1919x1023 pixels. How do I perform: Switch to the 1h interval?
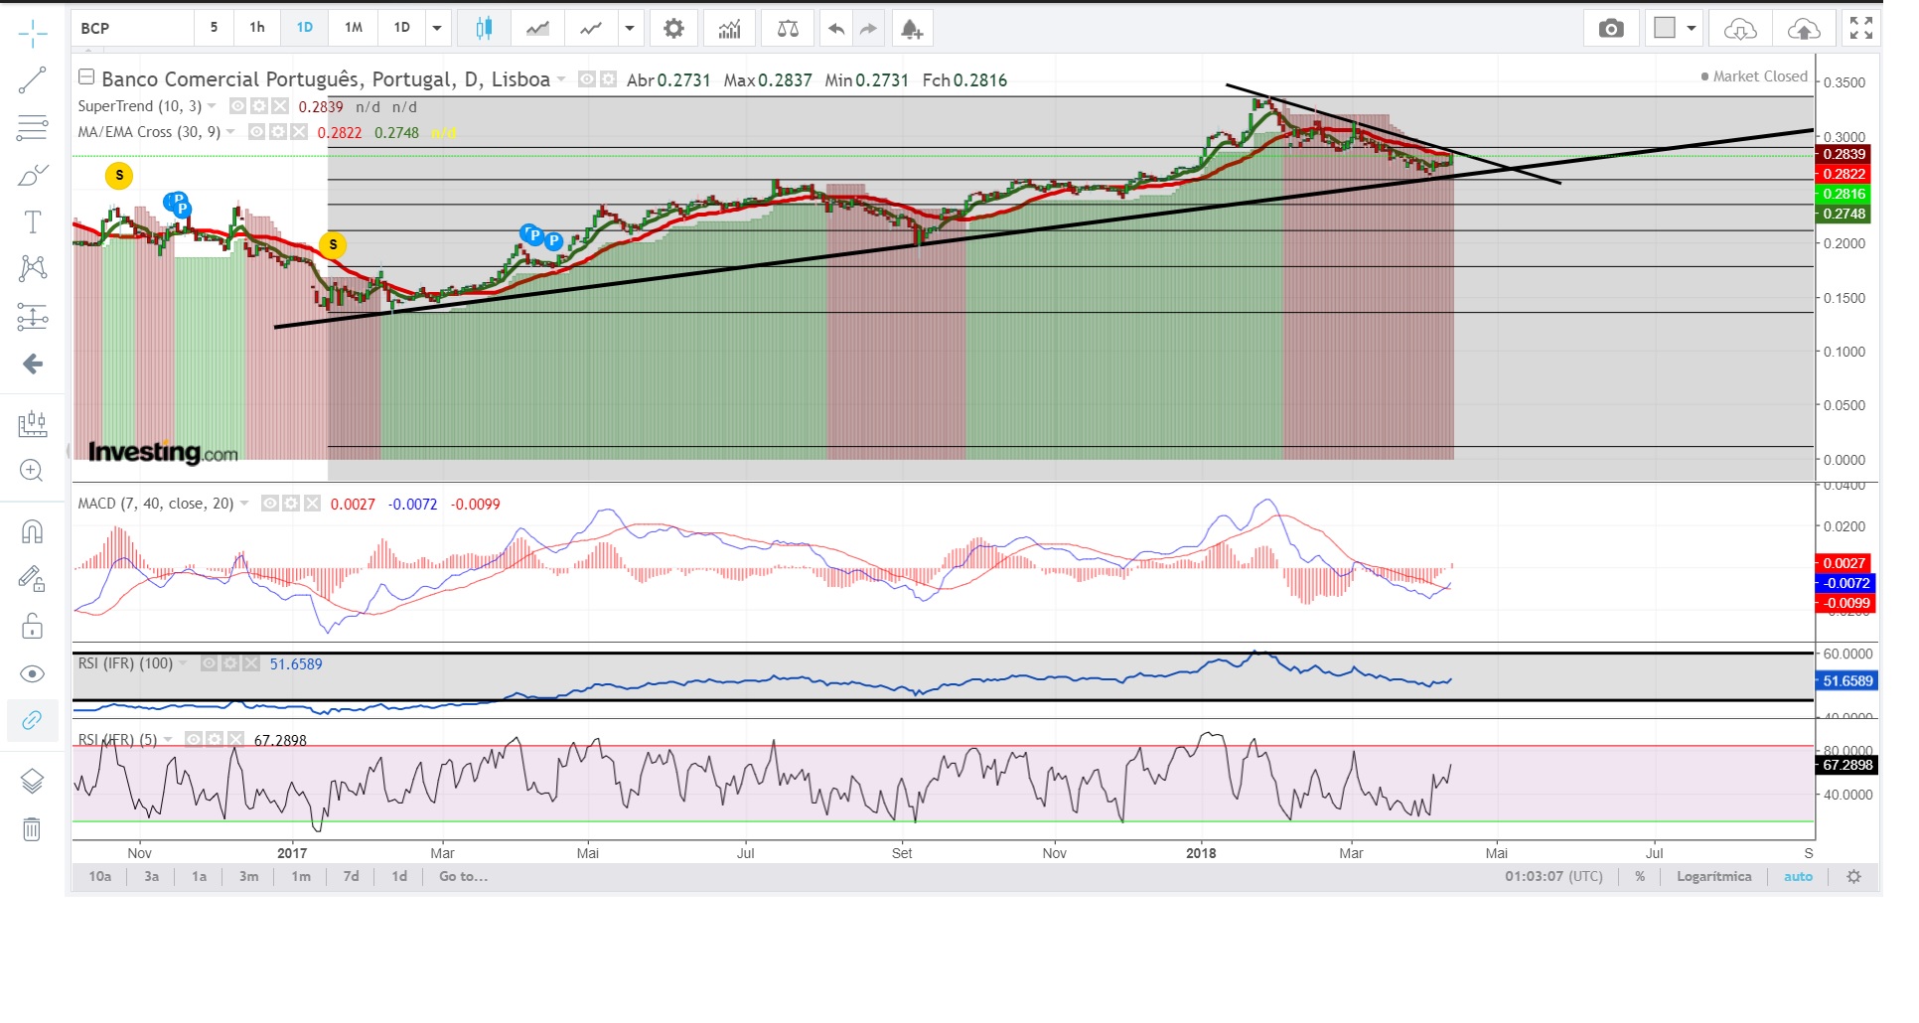pos(257,28)
